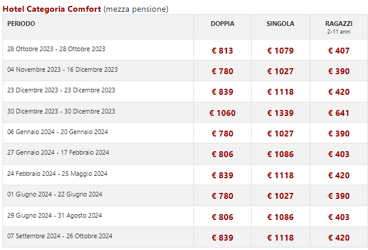The width and height of the screenshot is (368, 250).
Task: Click the SINGOLA column header
Action: point(280,24)
